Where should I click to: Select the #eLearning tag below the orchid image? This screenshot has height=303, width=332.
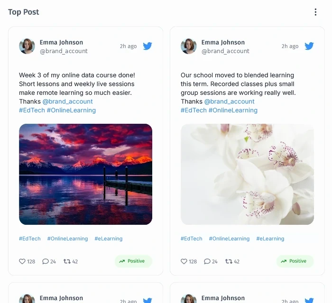(x=270, y=239)
